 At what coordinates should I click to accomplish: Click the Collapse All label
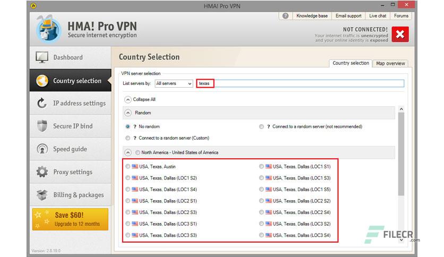tap(144, 100)
